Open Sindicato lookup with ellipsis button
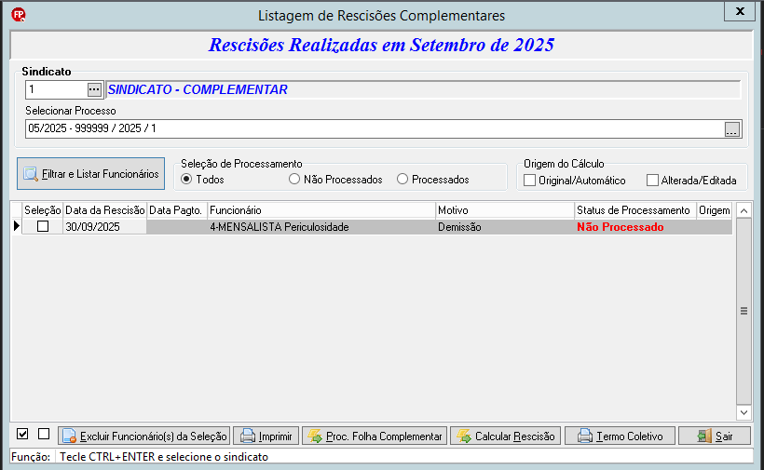Image resolution: width=764 pixels, height=470 pixels. point(94,89)
